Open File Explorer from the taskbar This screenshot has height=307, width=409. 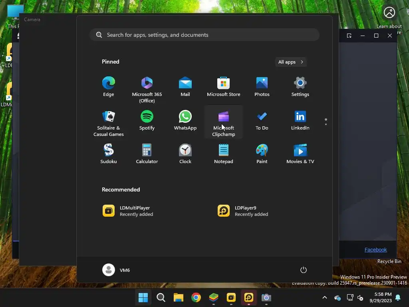tap(179, 297)
